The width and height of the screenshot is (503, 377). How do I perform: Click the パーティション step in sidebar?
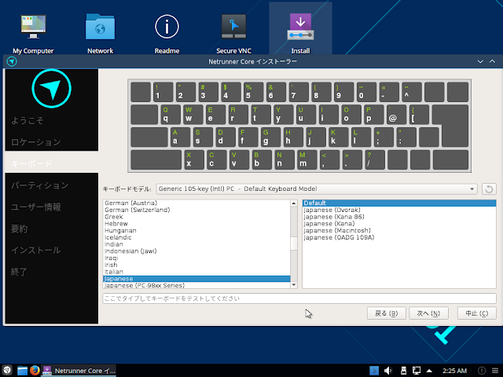[40, 185]
